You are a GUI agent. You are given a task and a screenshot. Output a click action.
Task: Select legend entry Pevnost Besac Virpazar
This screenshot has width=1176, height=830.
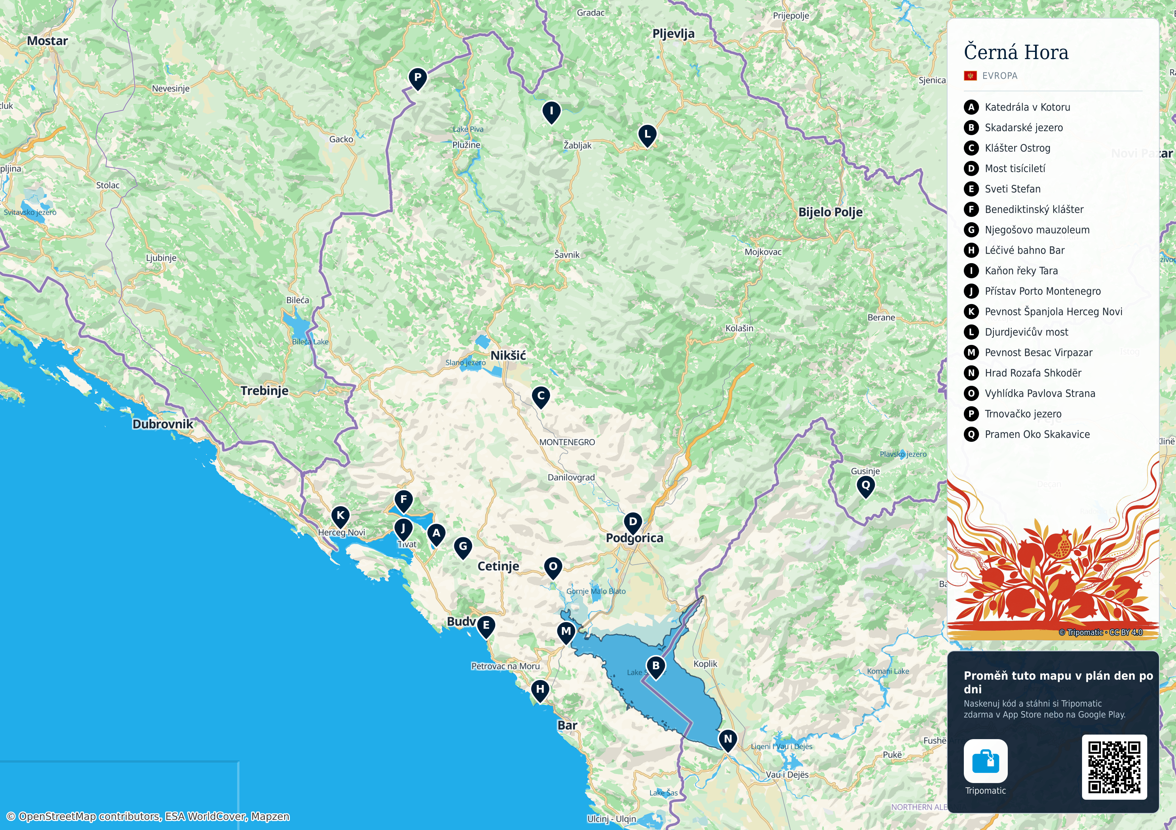[x=1039, y=353]
